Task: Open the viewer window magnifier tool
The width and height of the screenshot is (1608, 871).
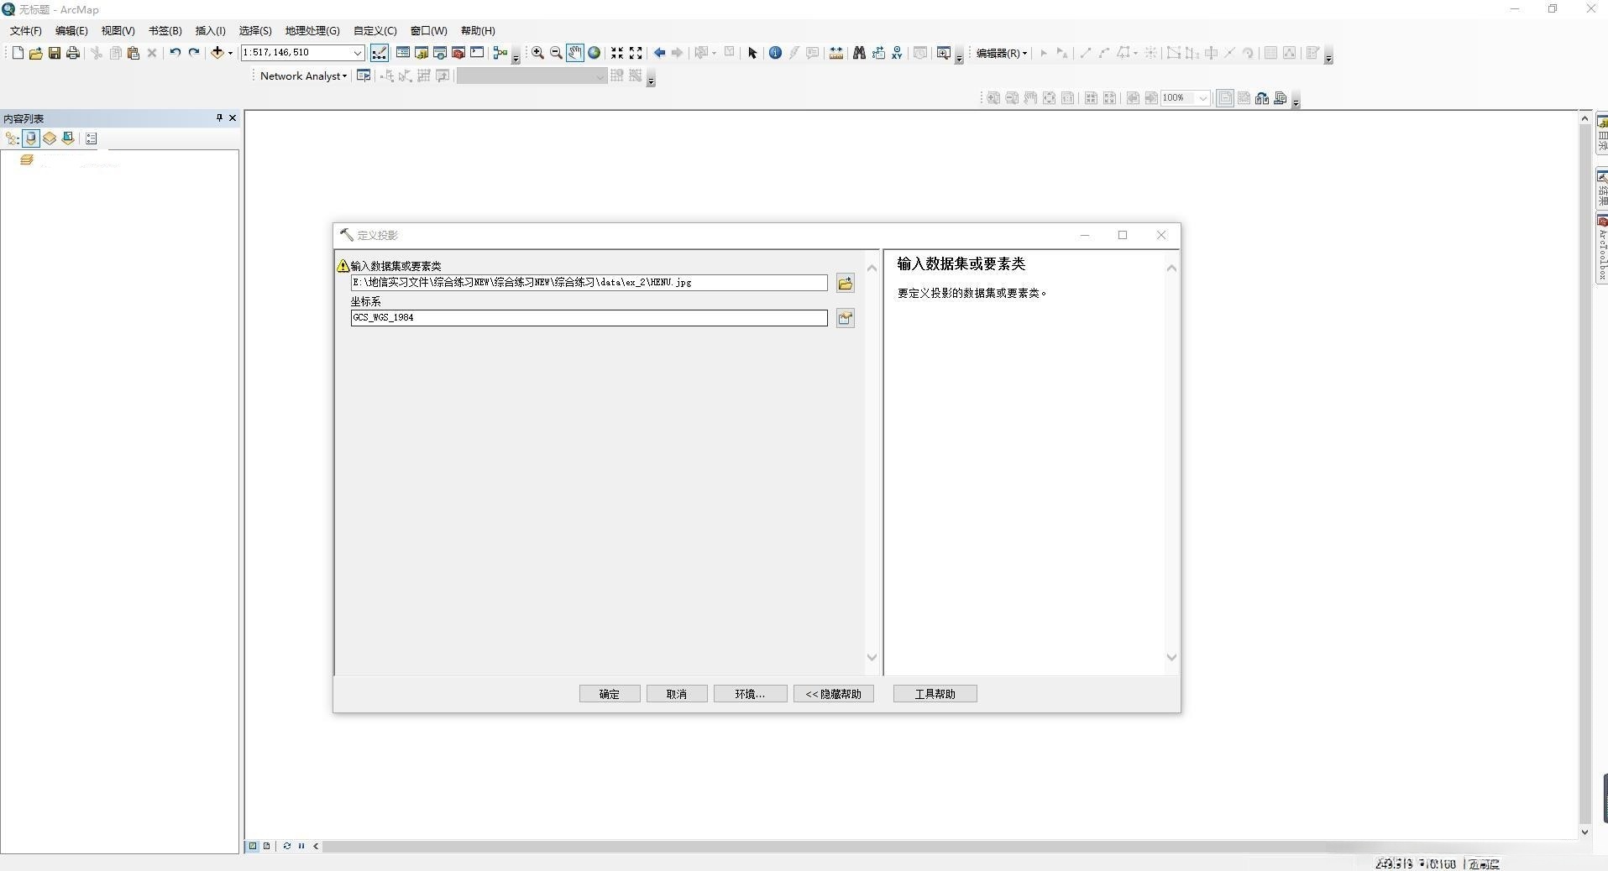Action: click(x=943, y=53)
